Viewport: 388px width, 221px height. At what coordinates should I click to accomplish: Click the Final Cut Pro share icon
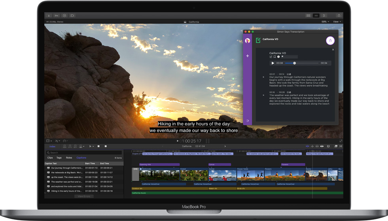[x=339, y=15]
